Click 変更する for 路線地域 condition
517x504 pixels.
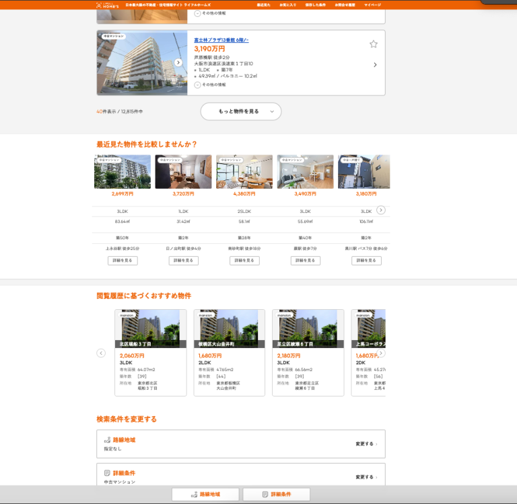[366, 444]
